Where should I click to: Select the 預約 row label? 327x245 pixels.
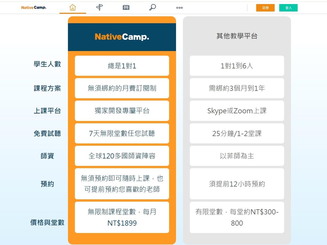pos(47,184)
